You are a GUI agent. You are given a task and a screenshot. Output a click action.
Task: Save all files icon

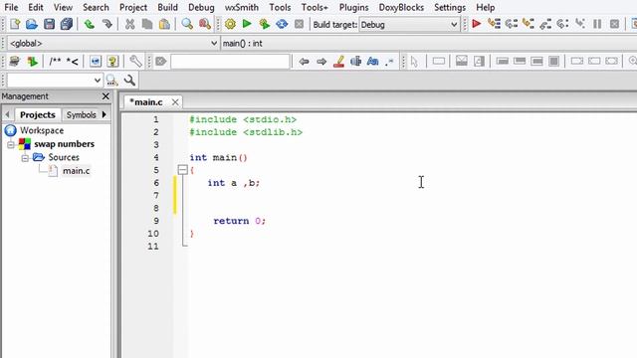tap(67, 24)
